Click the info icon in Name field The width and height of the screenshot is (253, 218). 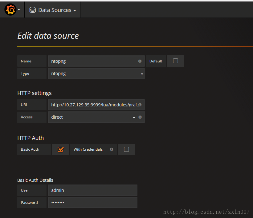(x=140, y=61)
